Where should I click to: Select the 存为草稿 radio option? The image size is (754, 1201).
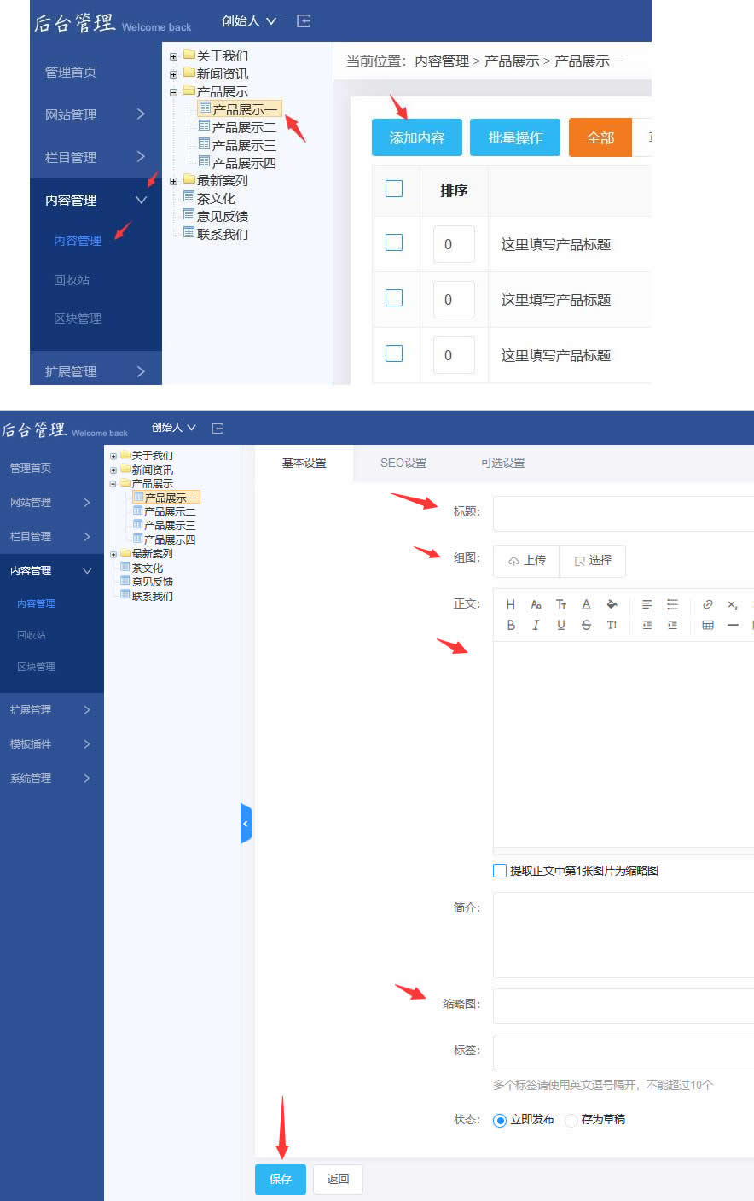click(x=571, y=1120)
